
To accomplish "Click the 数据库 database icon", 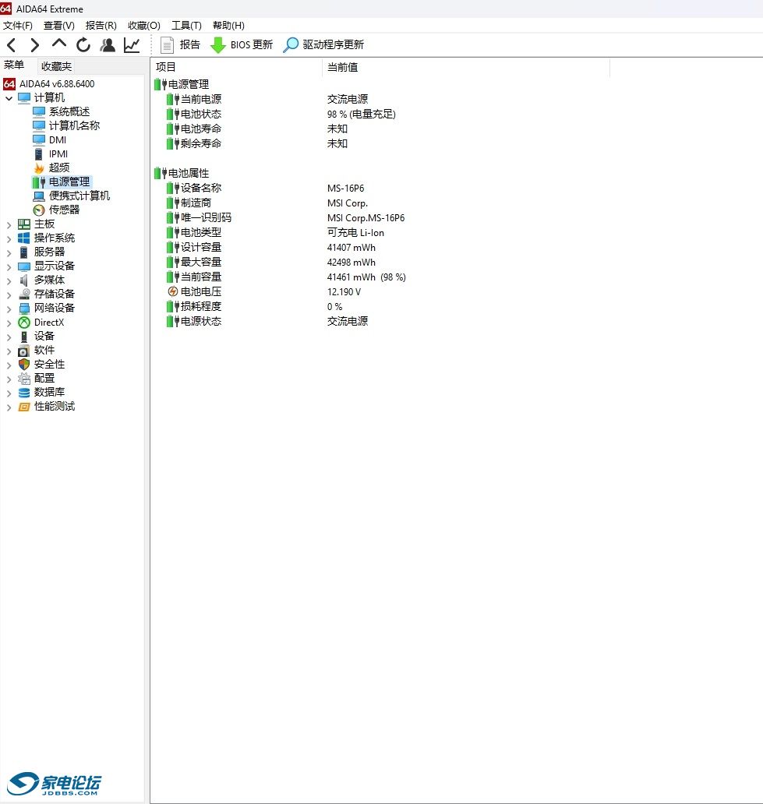I will [x=24, y=392].
